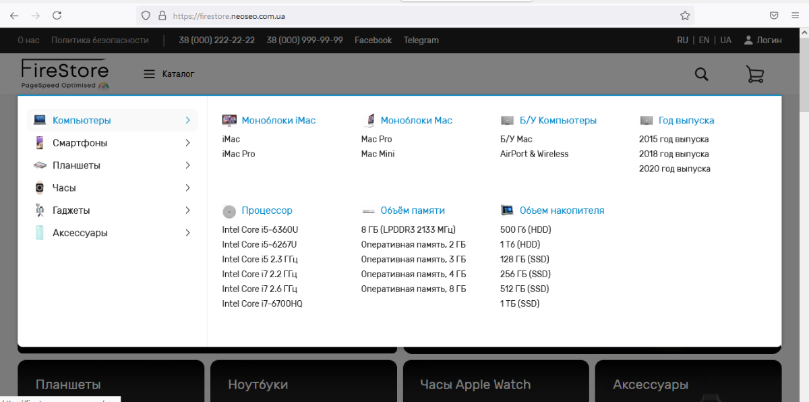Screen dimensions: 809x402
Task: Switch site language to RU
Action: [682, 40]
